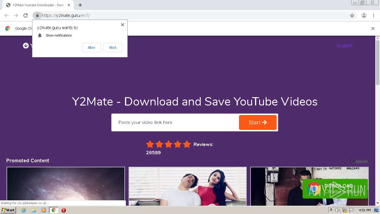The height and width of the screenshot is (214, 380).
Task: Click the 4:51 PM taskbar clock
Action: point(365,210)
